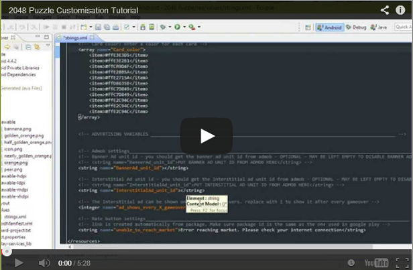Close the strings.xml editor tab
Image resolution: width=413 pixels, height=270 pixels.
[x=93, y=38]
